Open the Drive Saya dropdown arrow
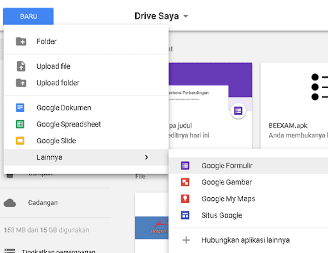Screen dimensions: 328x253 click(186, 16)
